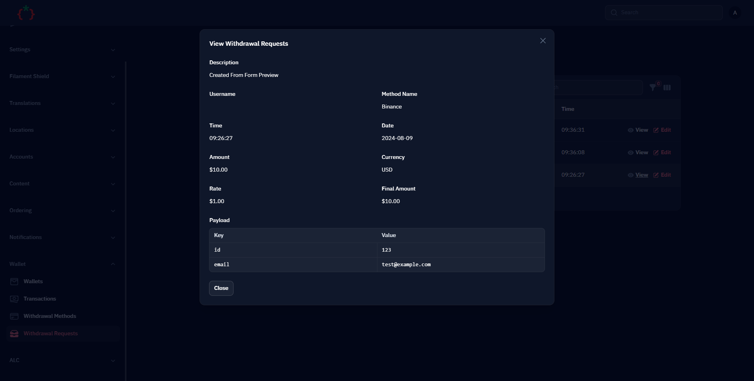This screenshot has height=381, width=754.
Task: Click the Method Name value Binance
Action: [392, 107]
